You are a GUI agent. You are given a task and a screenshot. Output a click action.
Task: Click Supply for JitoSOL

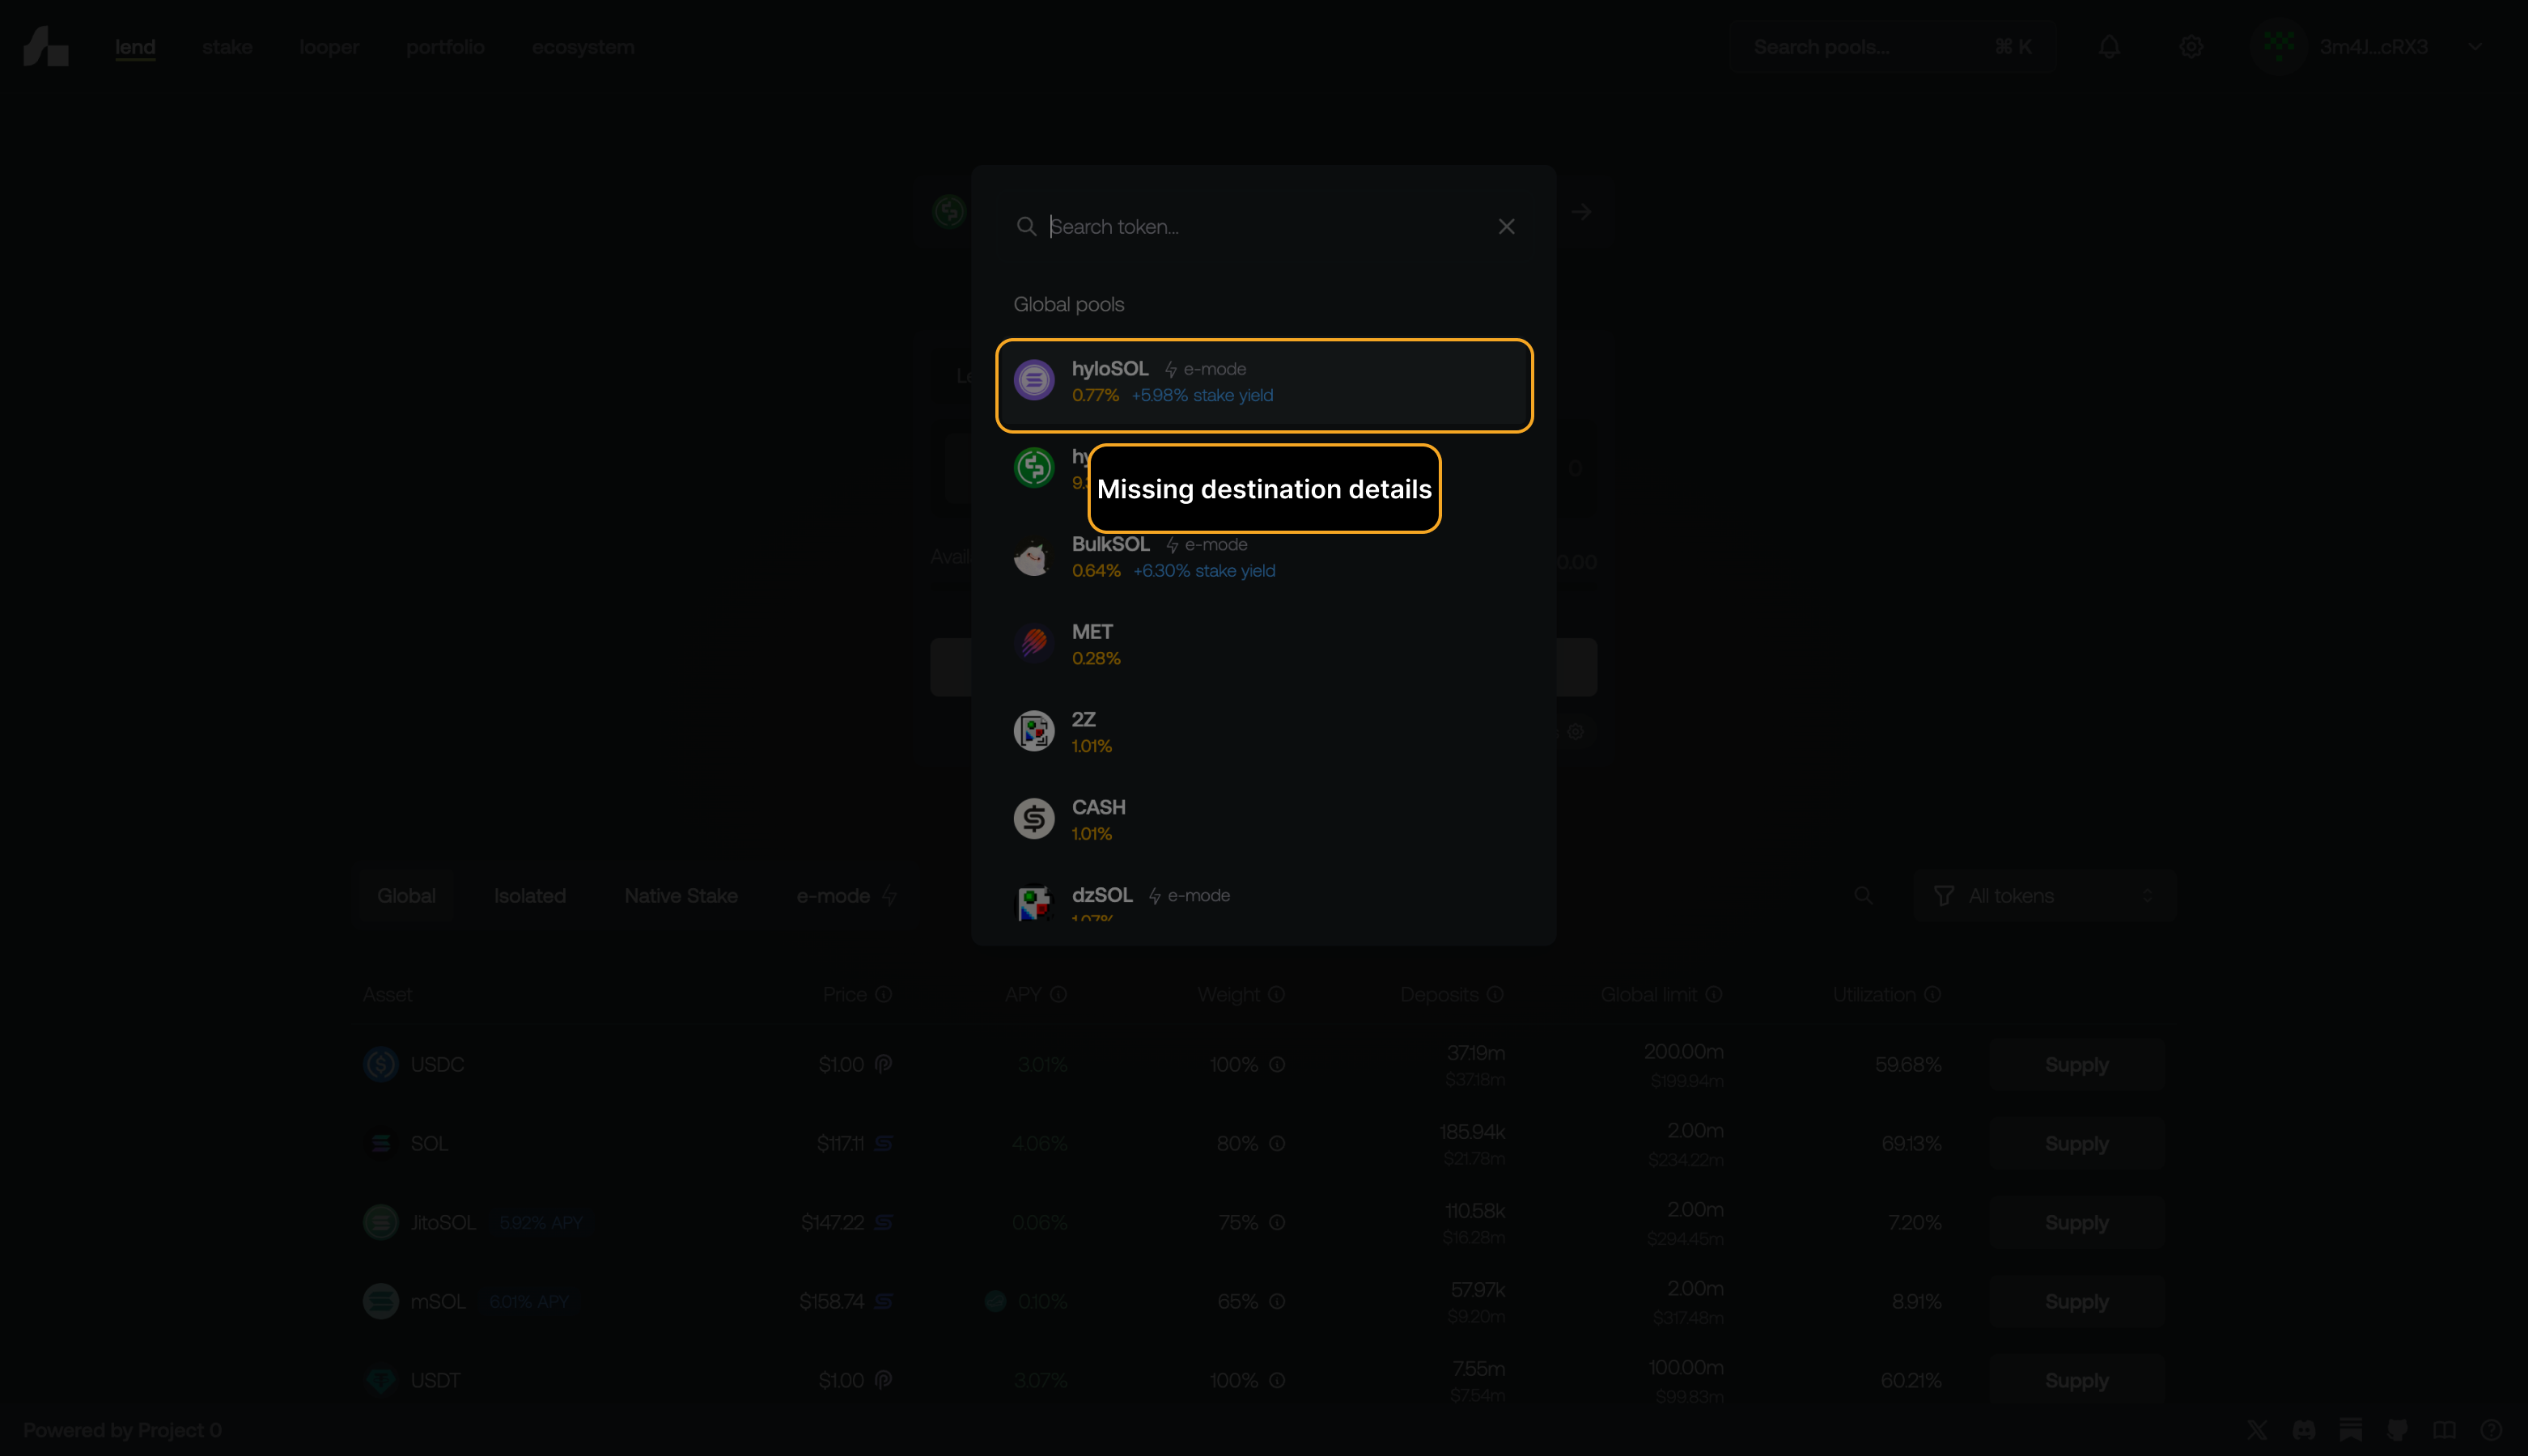tap(2076, 1222)
